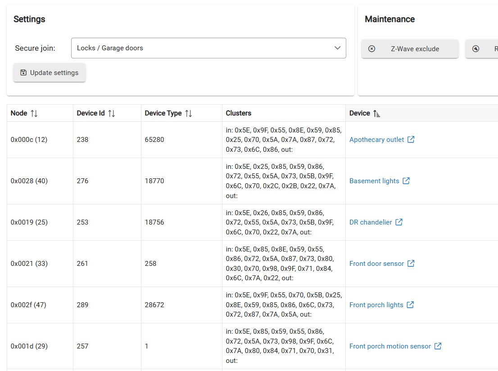The image size is (498, 371).
Task: Click clusters cell of Front porch lights row
Action: point(284,305)
